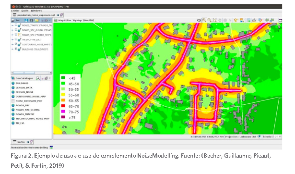Open the edit pencil tools dropdown
The image size is (295, 174).
[x=261, y=20]
